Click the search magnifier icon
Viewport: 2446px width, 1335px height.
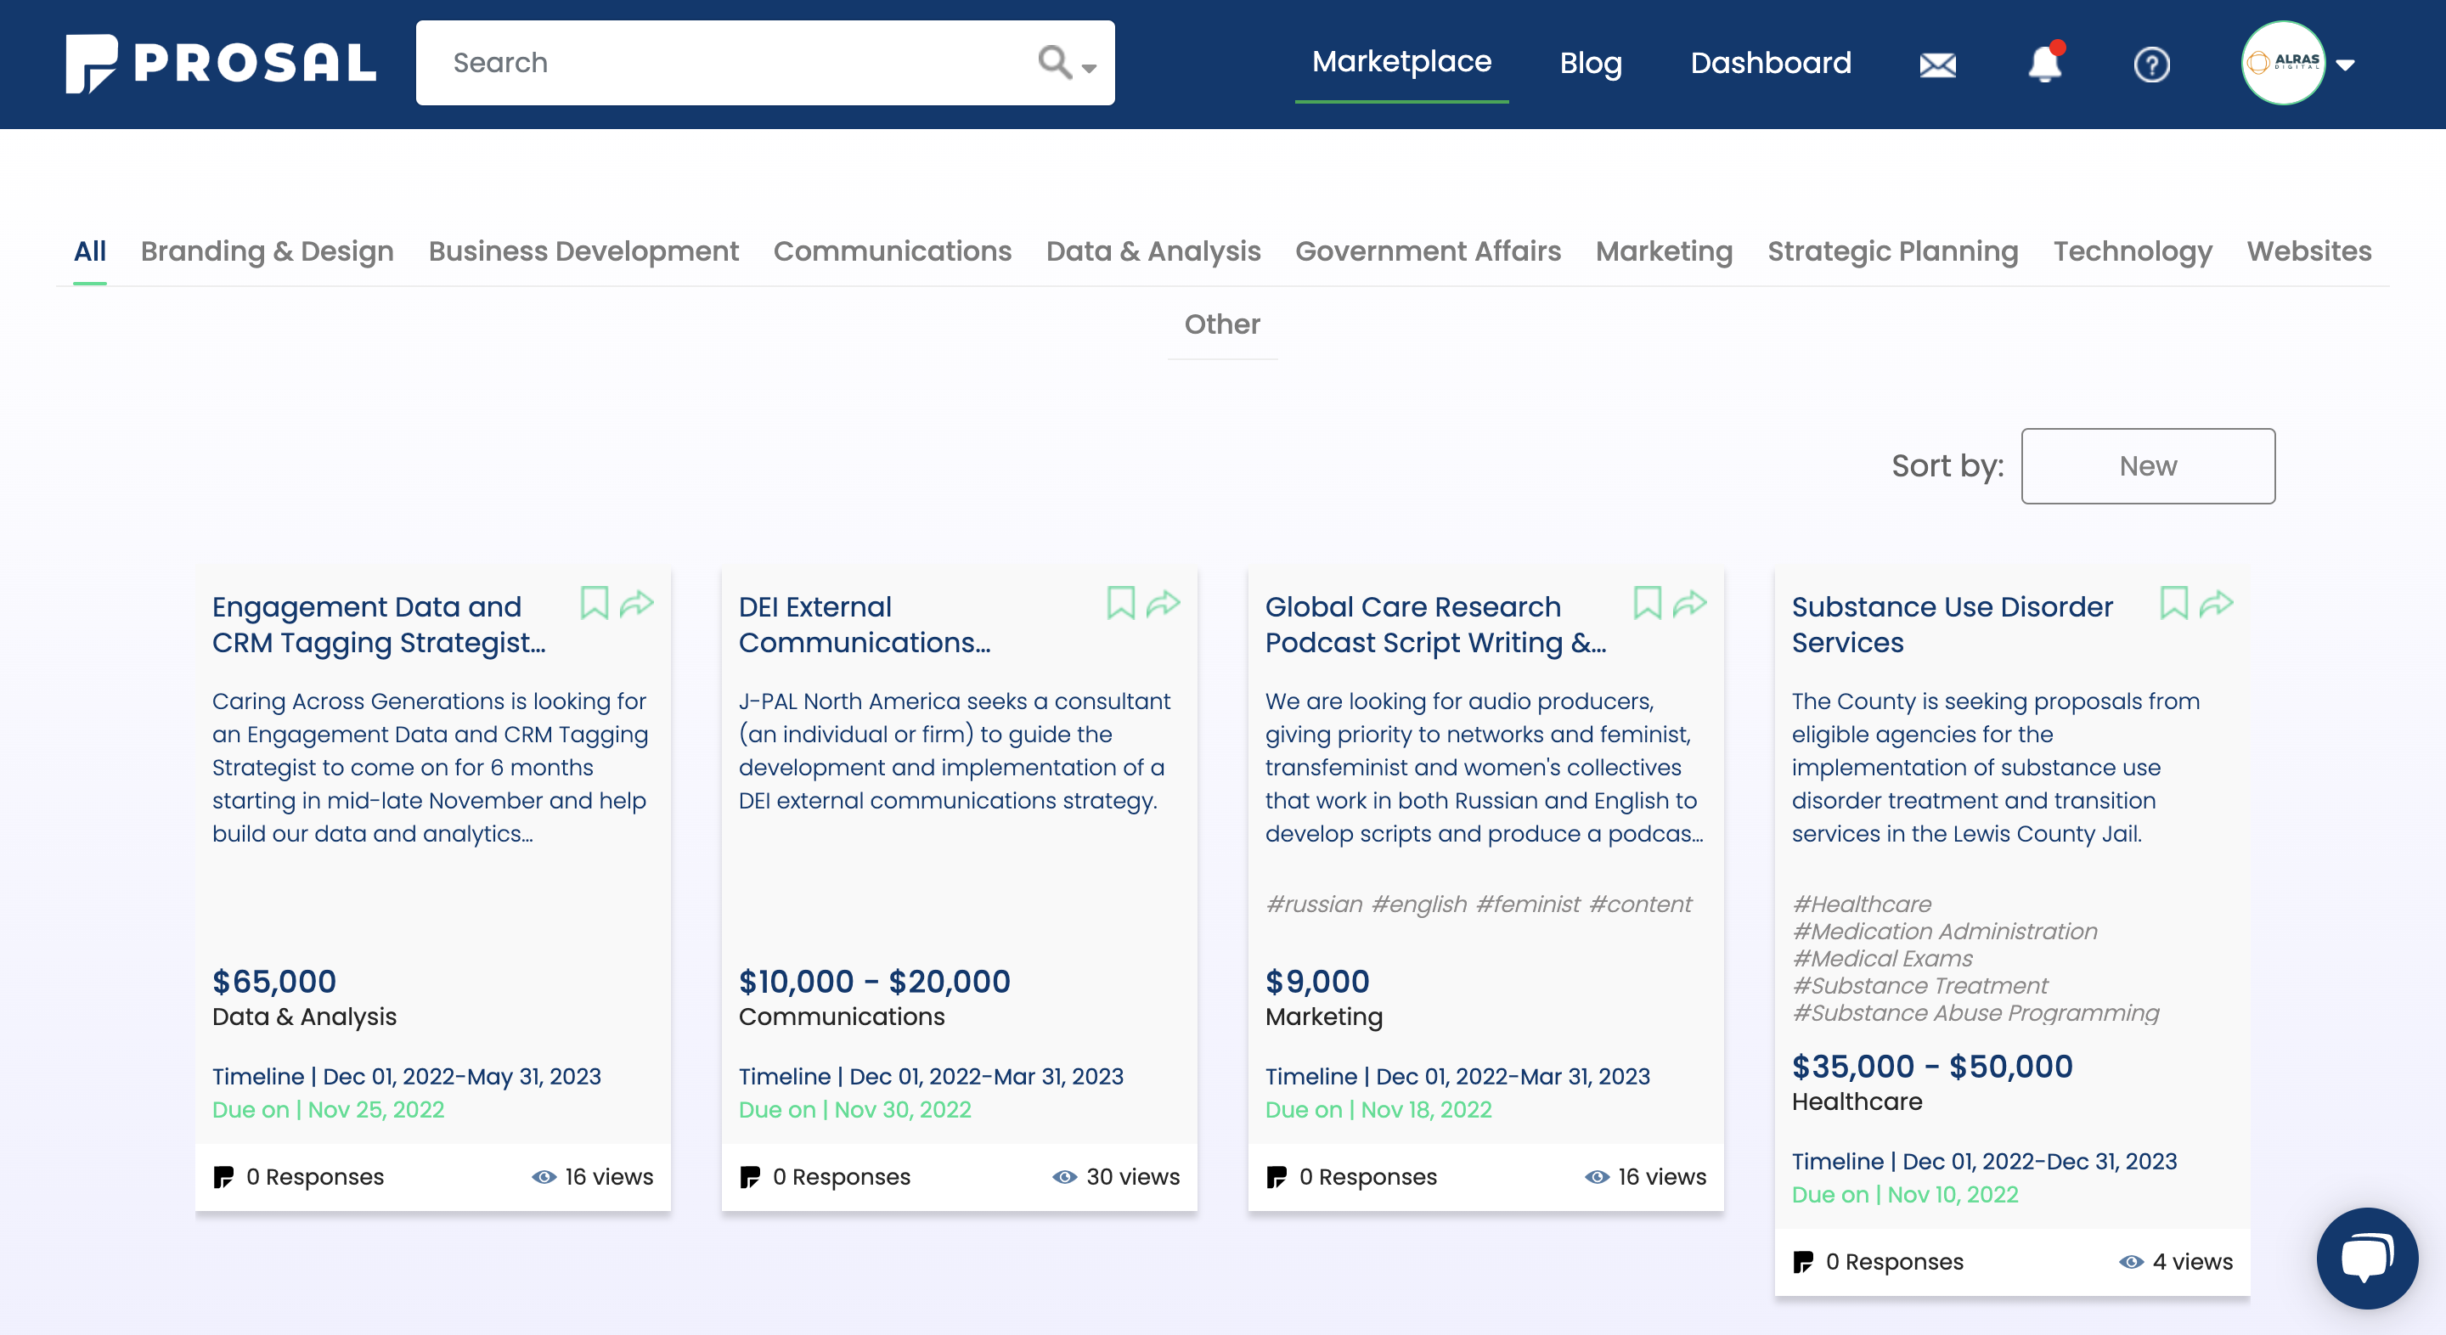1052,62
